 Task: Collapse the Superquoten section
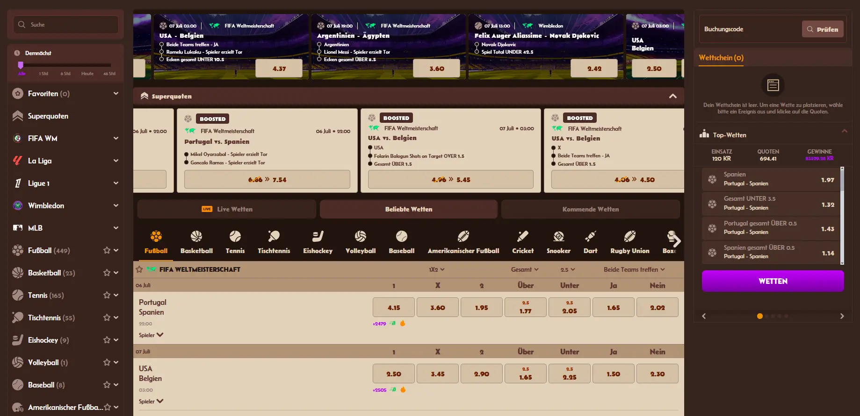pyautogui.click(x=673, y=96)
